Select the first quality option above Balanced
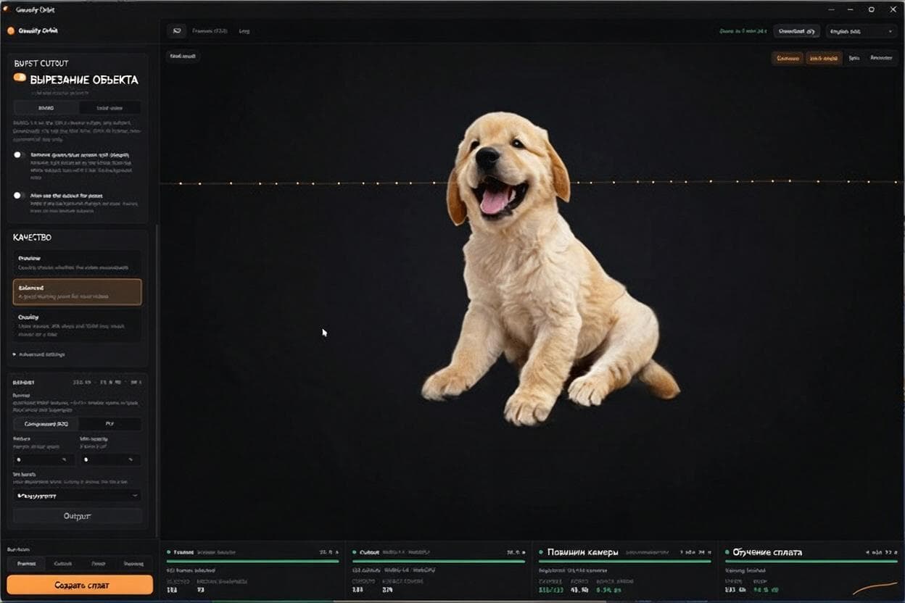The height and width of the screenshot is (603, 905). 78,263
